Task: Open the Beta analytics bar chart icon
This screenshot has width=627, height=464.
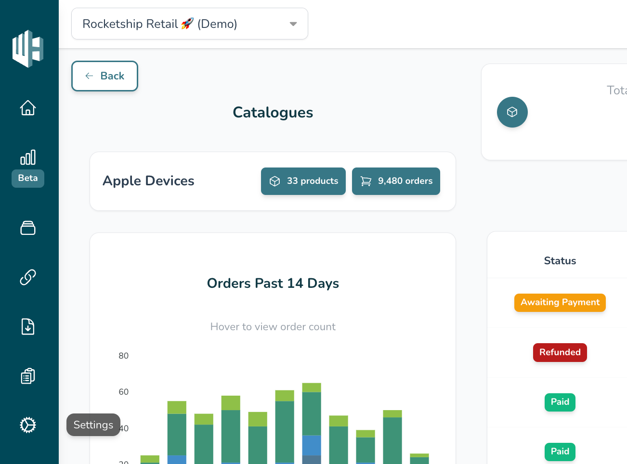Action: (28, 157)
